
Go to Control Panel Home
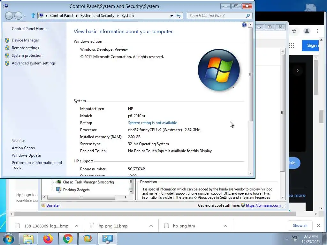pos(29,28)
